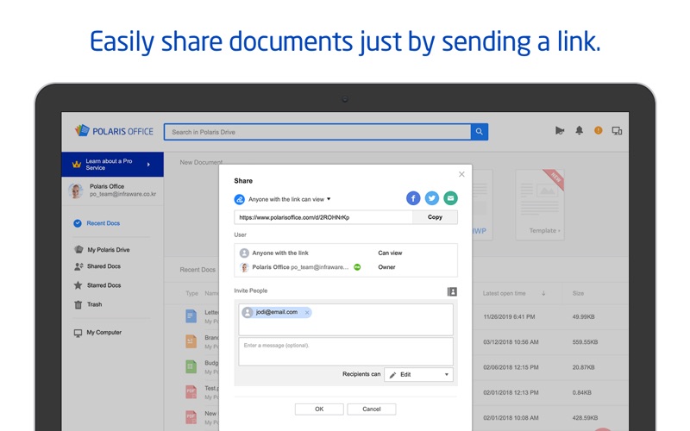Click the 20.87KB size cell

[x=584, y=367]
